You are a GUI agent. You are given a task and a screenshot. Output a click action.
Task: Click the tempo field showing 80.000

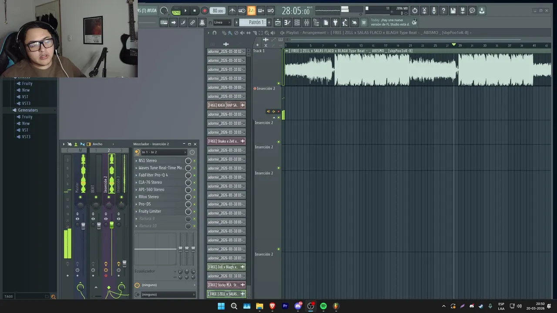(x=217, y=11)
